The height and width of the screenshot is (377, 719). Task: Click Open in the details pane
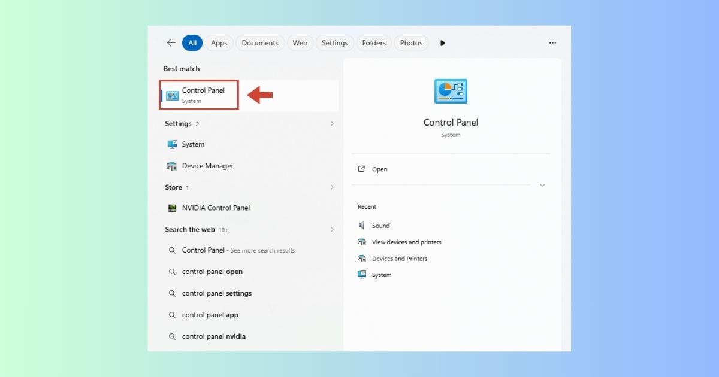click(379, 169)
